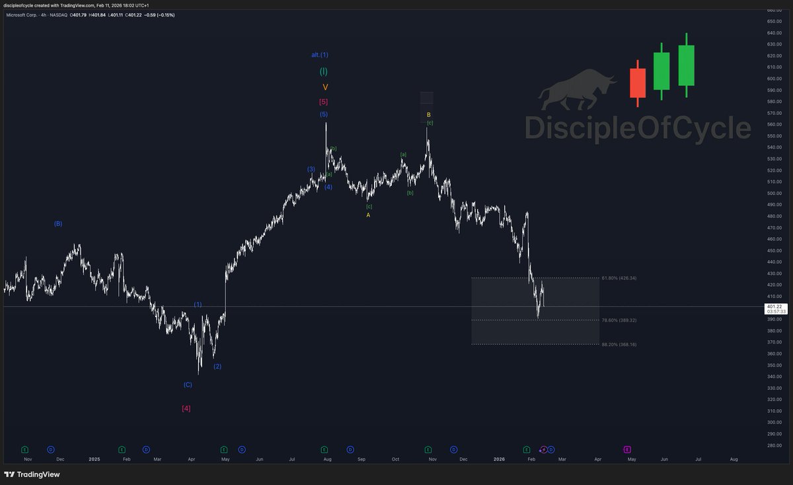
Task: Click the '-0.59 (-0.15%)' change value
Action: pyautogui.click(x=161, y=15)
